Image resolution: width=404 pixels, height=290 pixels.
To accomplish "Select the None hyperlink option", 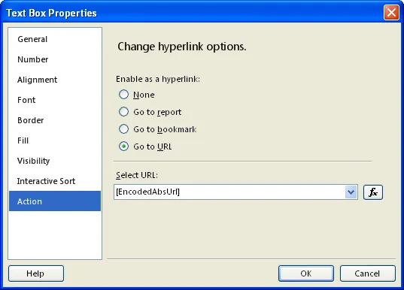I will (x=123, y=95).
